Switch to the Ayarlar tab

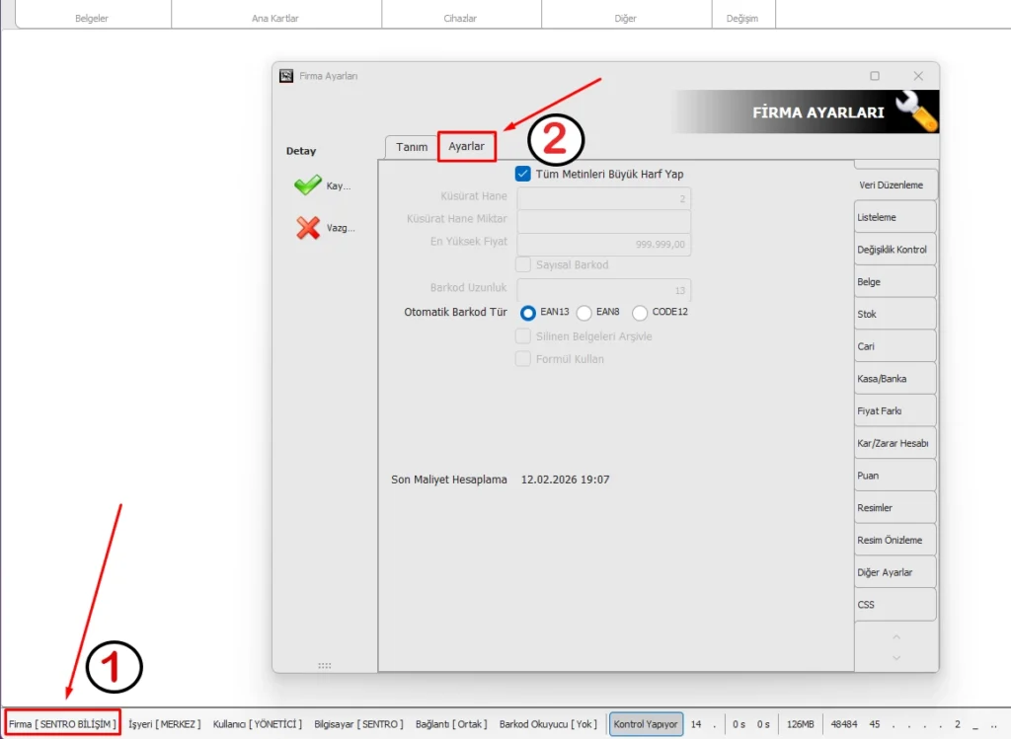[466, 146]
